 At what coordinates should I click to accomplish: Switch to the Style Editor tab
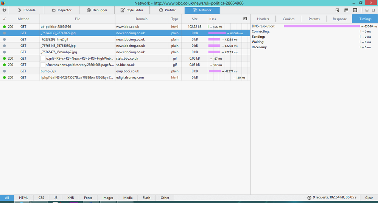(x=132, y=10)
